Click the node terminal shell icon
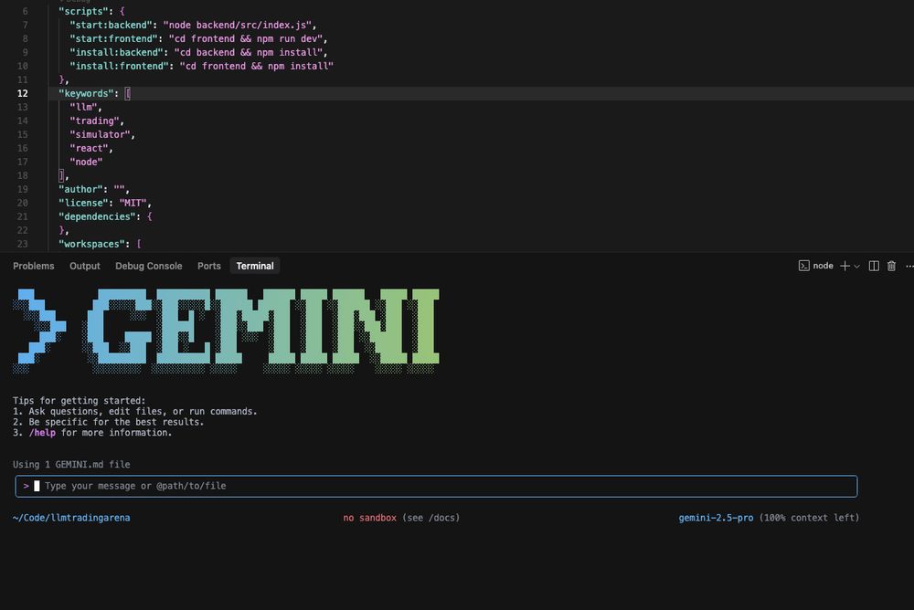 [x=803, y=266]
